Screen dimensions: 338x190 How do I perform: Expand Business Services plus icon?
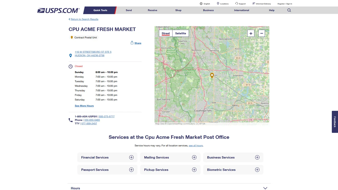[x=257, y=157]
